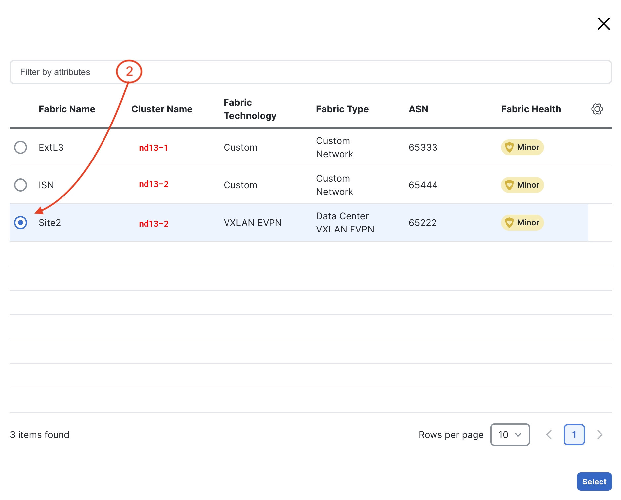Viewport: 621px width, 500px height.
Task: Go to the next page arrow
Action: (x=600, y=435)
